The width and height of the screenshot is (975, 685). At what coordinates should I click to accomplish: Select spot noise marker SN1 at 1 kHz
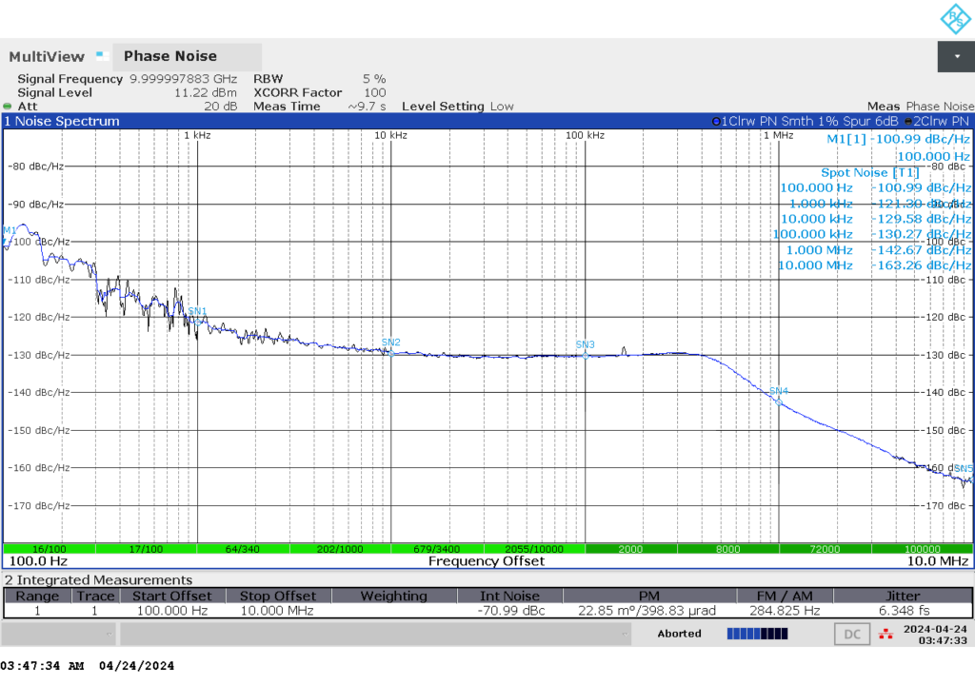[197, 320]
